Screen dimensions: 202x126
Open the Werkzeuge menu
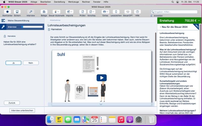click(73, 2)
